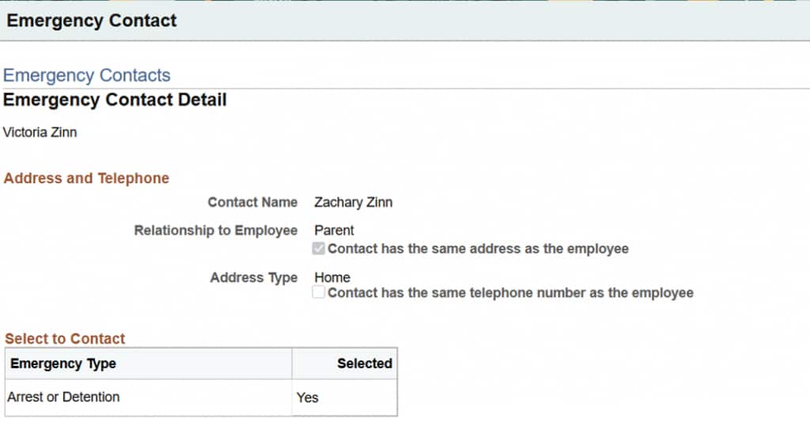Open the Emergency Contacts section link
Image resolution: width=810 pixels, height=429 pixels.
[x=87, y=76]
